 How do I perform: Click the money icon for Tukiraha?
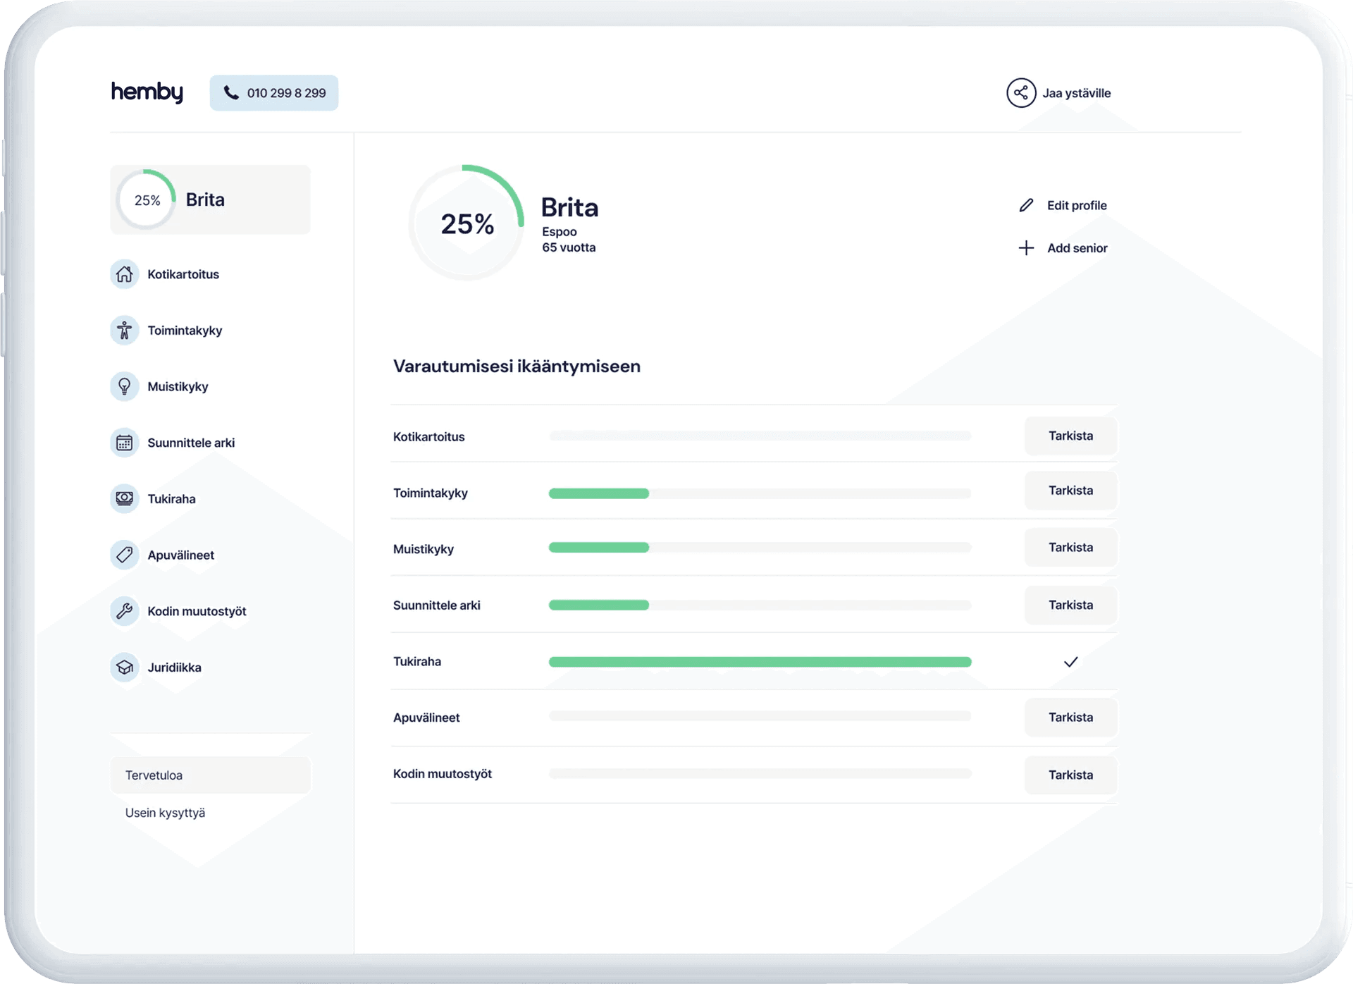coord(125,498)
